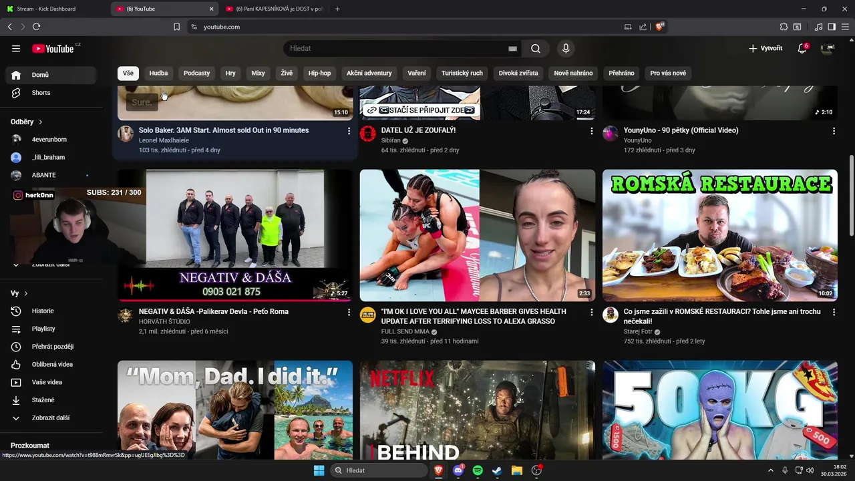The width and height of the screenshot is (855, 481).
Task: Open account avatar menu
Action: click(828, 48)
